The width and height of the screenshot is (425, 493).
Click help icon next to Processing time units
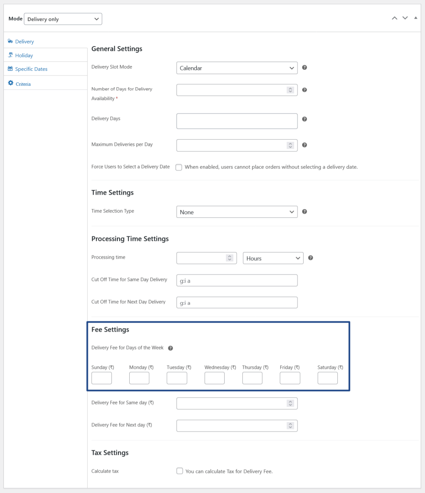(311, 258)
